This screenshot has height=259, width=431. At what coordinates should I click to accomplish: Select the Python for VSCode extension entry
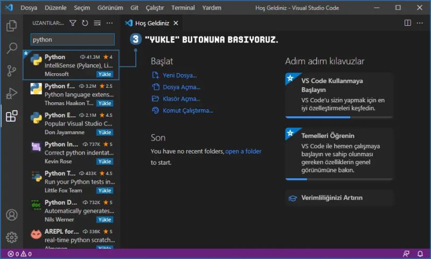(71, 94)
